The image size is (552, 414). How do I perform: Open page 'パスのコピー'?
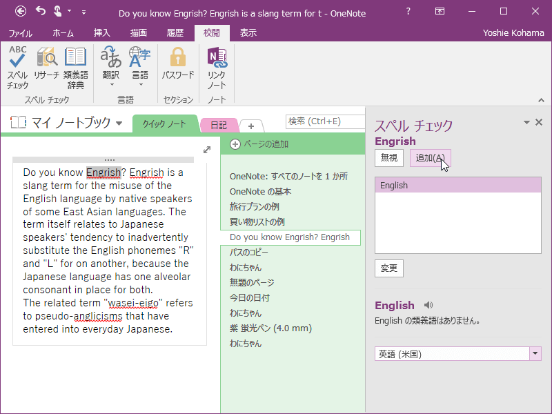click(249, 253)
